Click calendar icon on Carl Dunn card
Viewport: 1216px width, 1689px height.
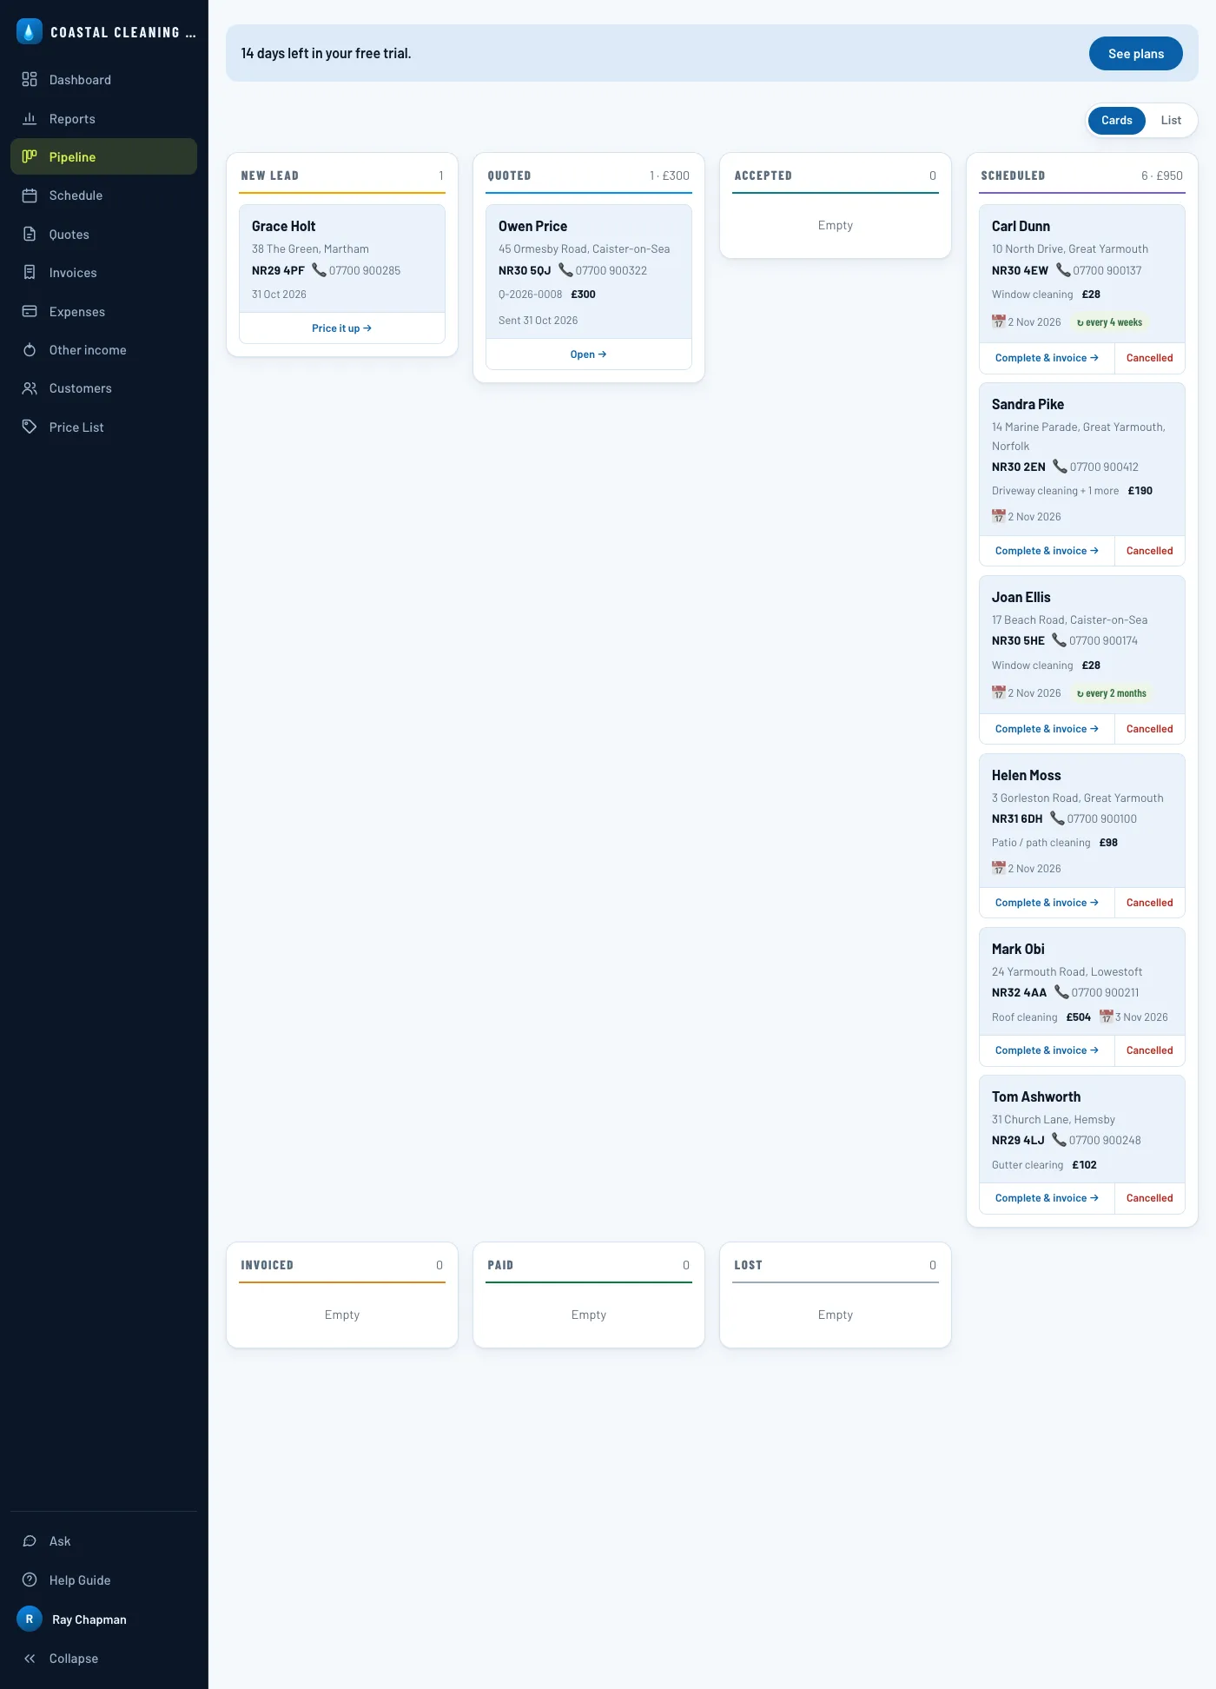coord(999,321)
